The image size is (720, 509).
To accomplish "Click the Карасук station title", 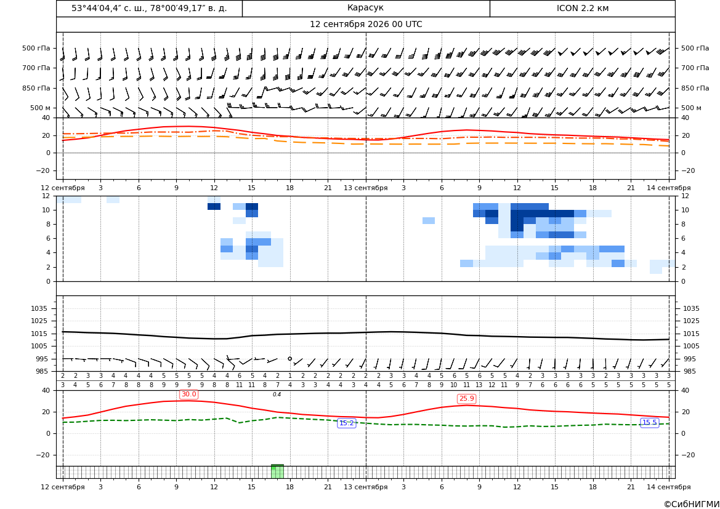I will tap(365, 8).
